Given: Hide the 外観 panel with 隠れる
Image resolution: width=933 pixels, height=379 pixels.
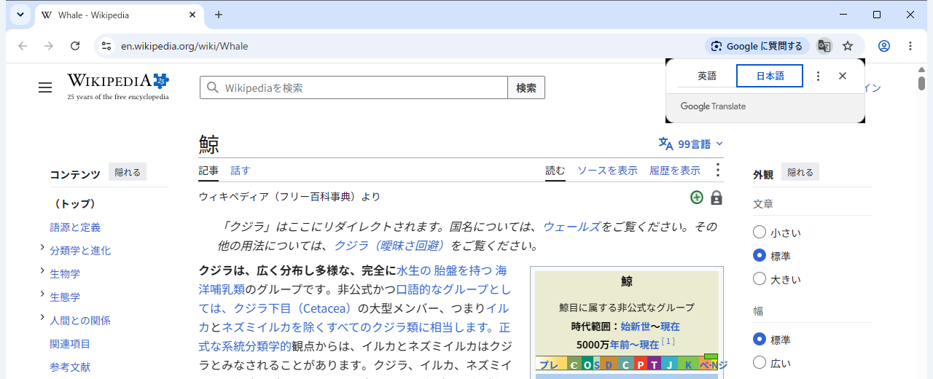Looking at the screenshot, I should pyautogui.click(x=800, y=173).
